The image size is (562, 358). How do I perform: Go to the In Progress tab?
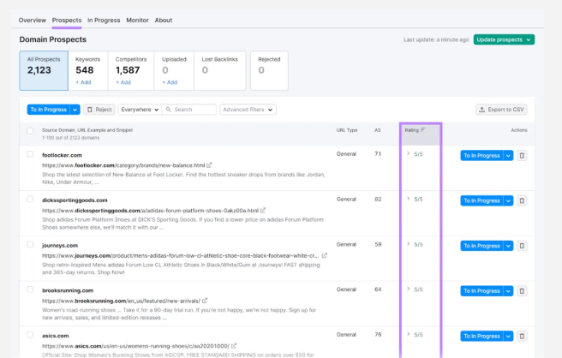pos(104,21)
